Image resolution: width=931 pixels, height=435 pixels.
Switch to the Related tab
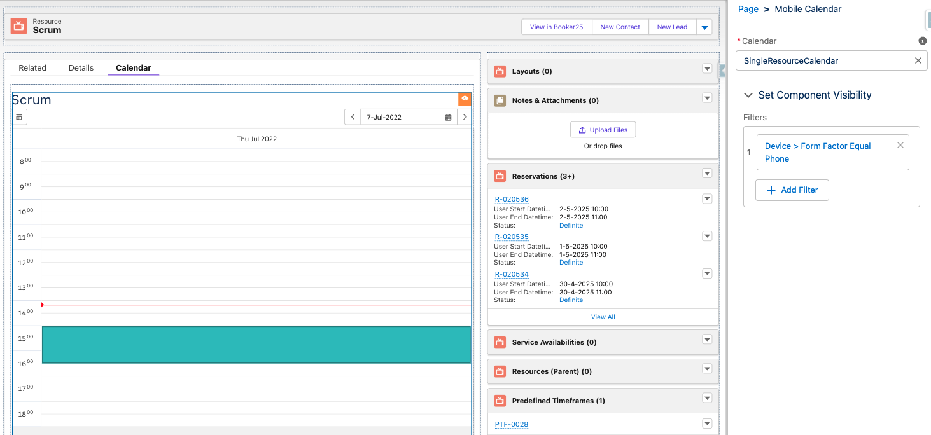pyautogui.click(x=32, y=68)
